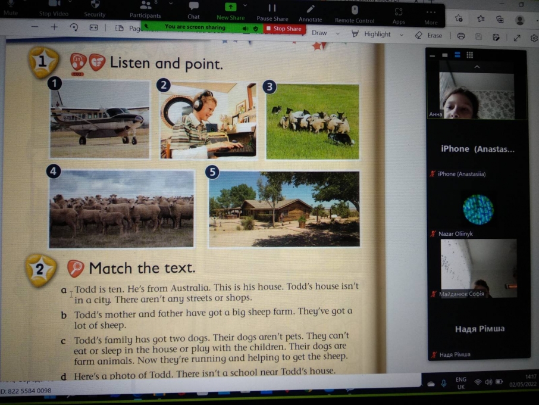Viewport: 539px width, 405px height.
Task: Stop Video in the Zoom toolbar
Action: pos(54,8)
